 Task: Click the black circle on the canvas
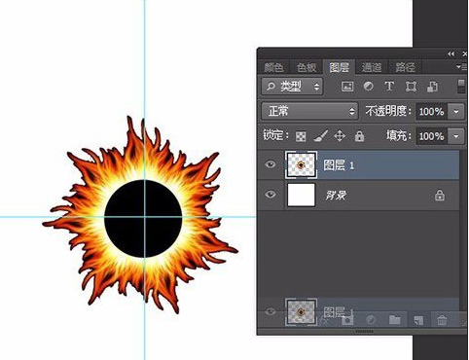coord(143,219)
